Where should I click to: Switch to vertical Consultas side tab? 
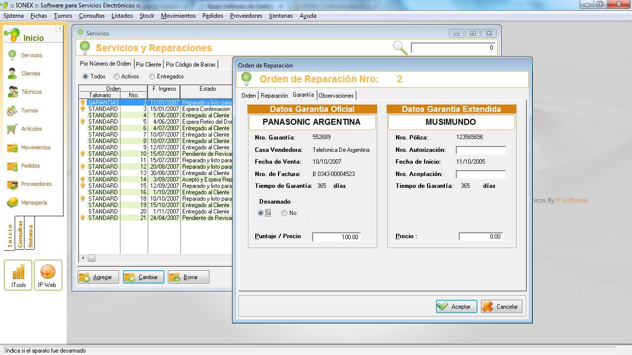[20, 234]
